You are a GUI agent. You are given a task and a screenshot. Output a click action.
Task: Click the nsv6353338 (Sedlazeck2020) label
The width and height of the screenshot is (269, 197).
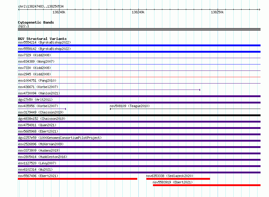pos(170,176)
